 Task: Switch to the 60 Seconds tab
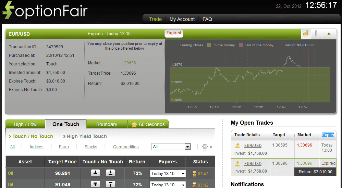pos(148,124)
